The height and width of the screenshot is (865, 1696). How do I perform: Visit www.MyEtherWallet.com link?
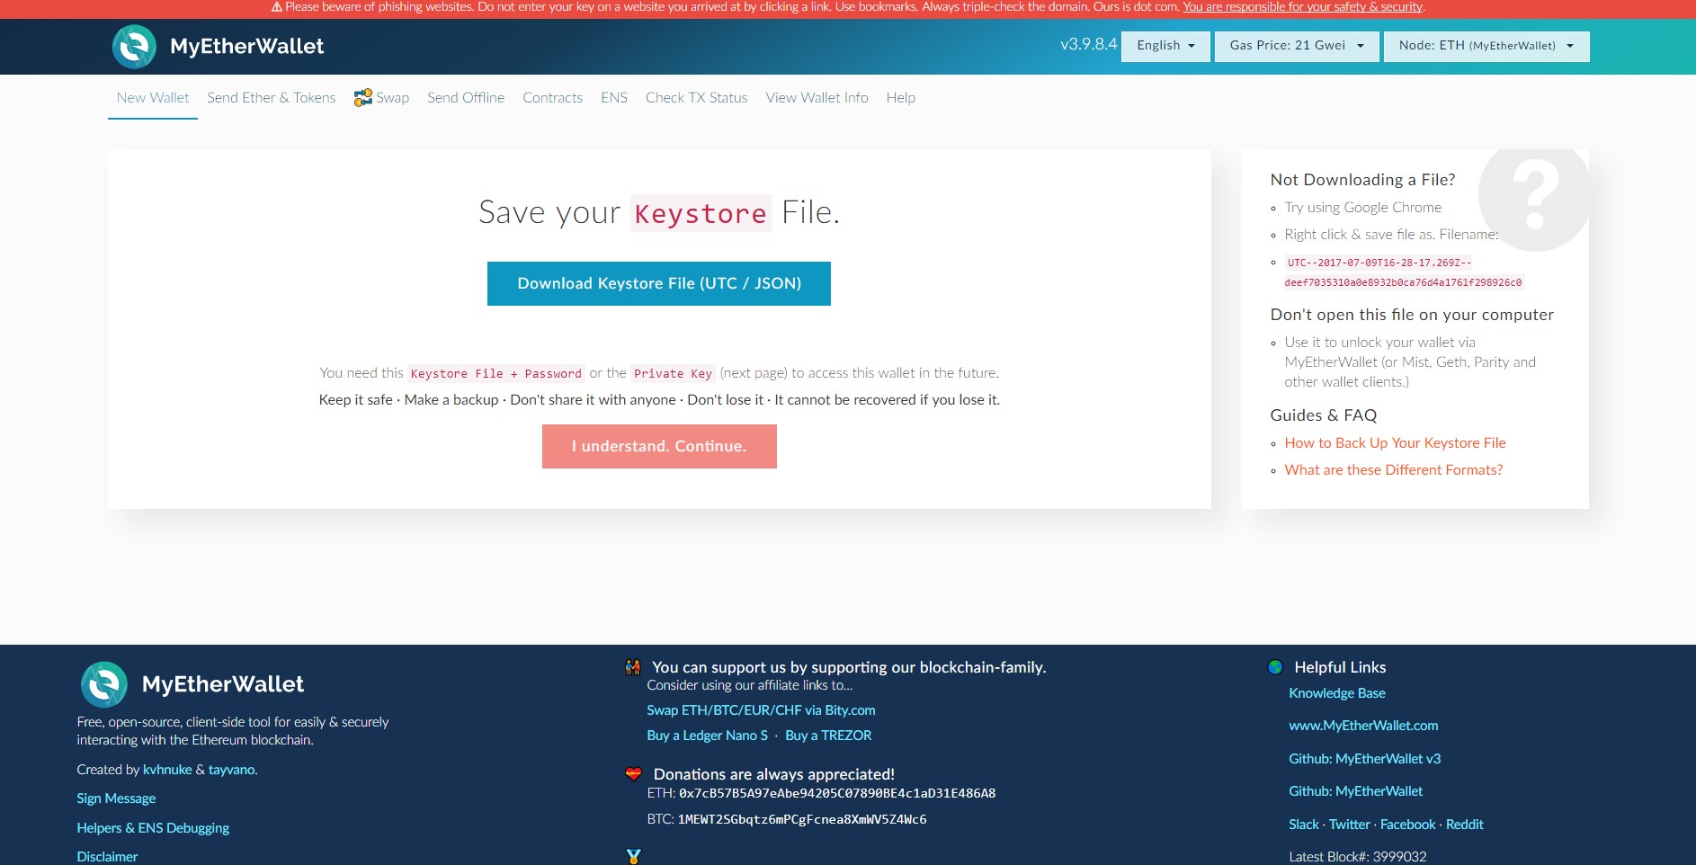click(1363, 726)
